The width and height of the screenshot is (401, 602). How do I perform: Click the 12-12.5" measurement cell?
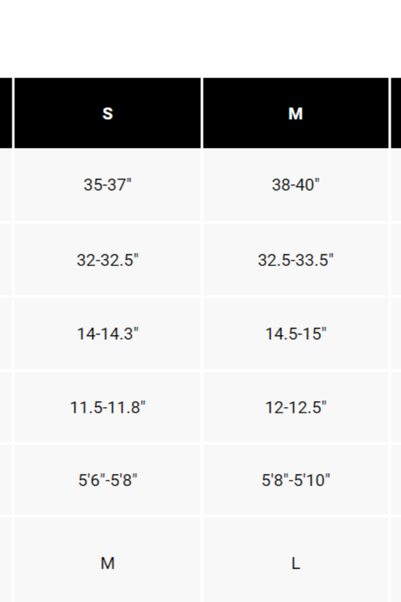coord(296,408)
